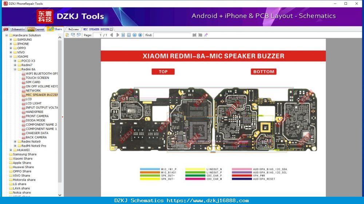Go to next page arrow
The width and height of the screenshot is (364, 204).
pyautogui.click(x=118, y=35)
